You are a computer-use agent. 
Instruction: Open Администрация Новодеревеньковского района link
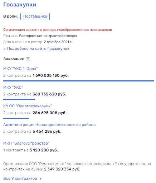pos(49,125)
